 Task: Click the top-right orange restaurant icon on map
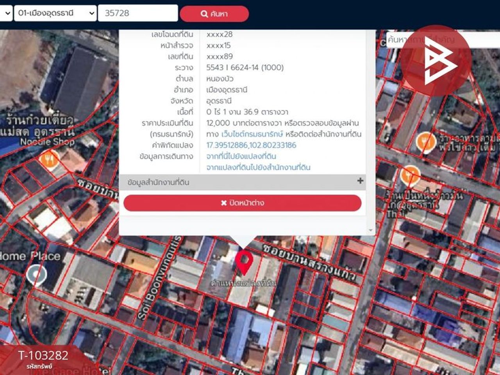[x=426, y=141]
